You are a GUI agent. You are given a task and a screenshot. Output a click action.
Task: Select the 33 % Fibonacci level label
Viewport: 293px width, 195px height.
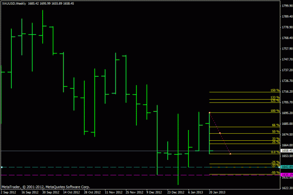[x=276, y=139]
